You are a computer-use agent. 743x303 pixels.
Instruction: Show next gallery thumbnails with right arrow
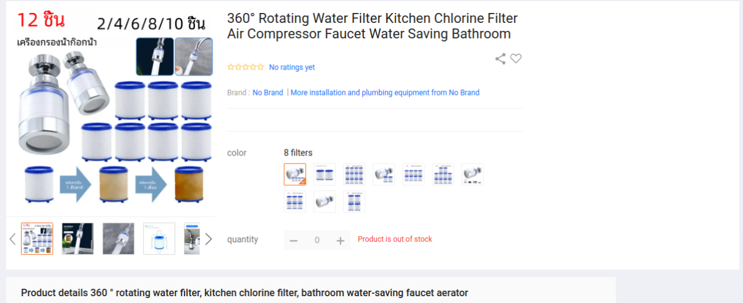(x=209, y=239)
